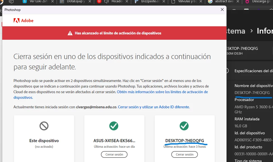Click the Google favicon on abstract tab
The height and width of the screenshot is (162, 273).
coord(210,2)
